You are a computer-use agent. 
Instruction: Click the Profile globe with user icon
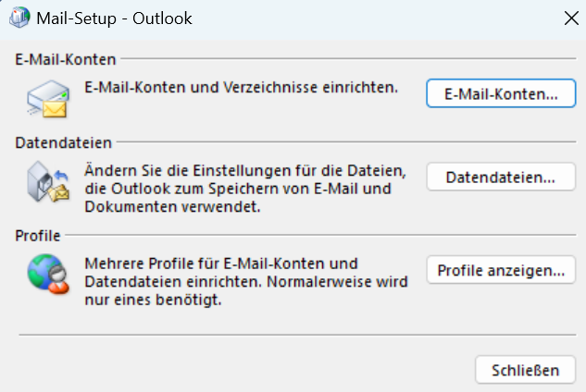48,275
